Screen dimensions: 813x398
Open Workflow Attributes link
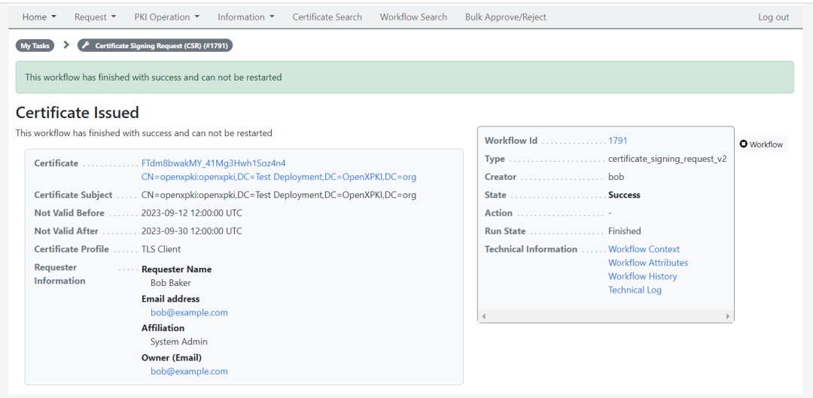(648, 263)
